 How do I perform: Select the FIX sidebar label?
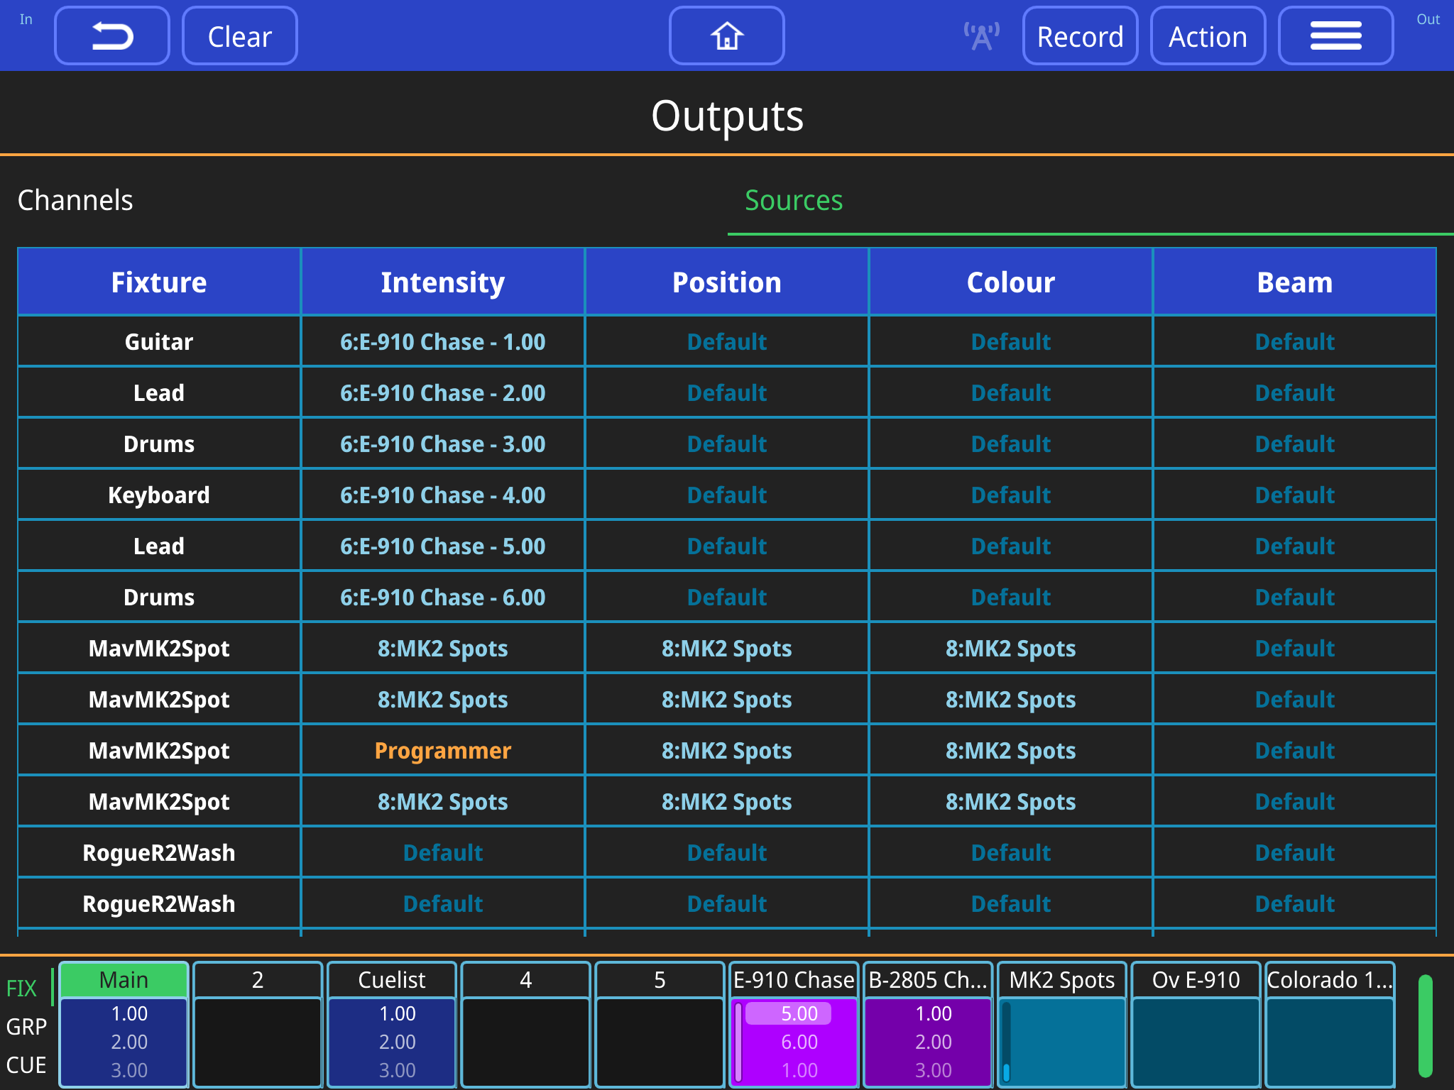[x=23, y=986]
